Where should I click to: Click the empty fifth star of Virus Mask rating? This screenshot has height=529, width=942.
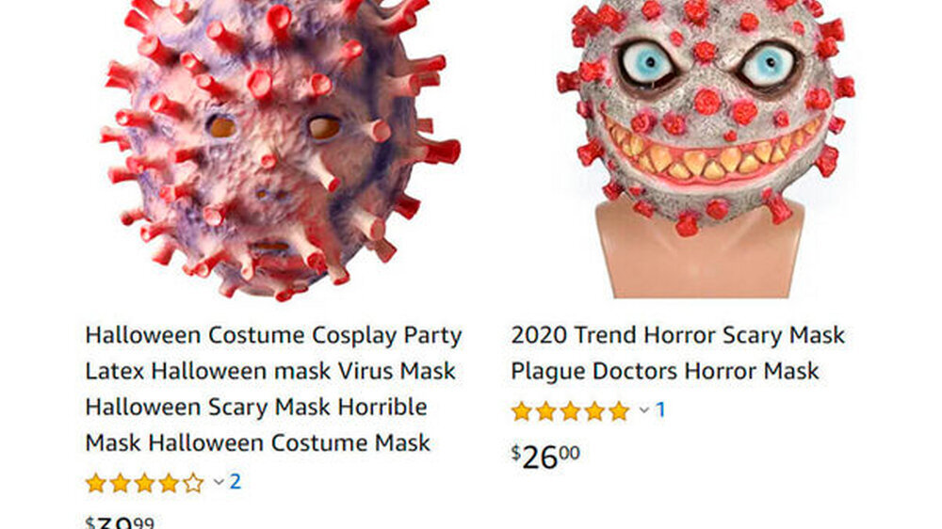click(193, 483)
